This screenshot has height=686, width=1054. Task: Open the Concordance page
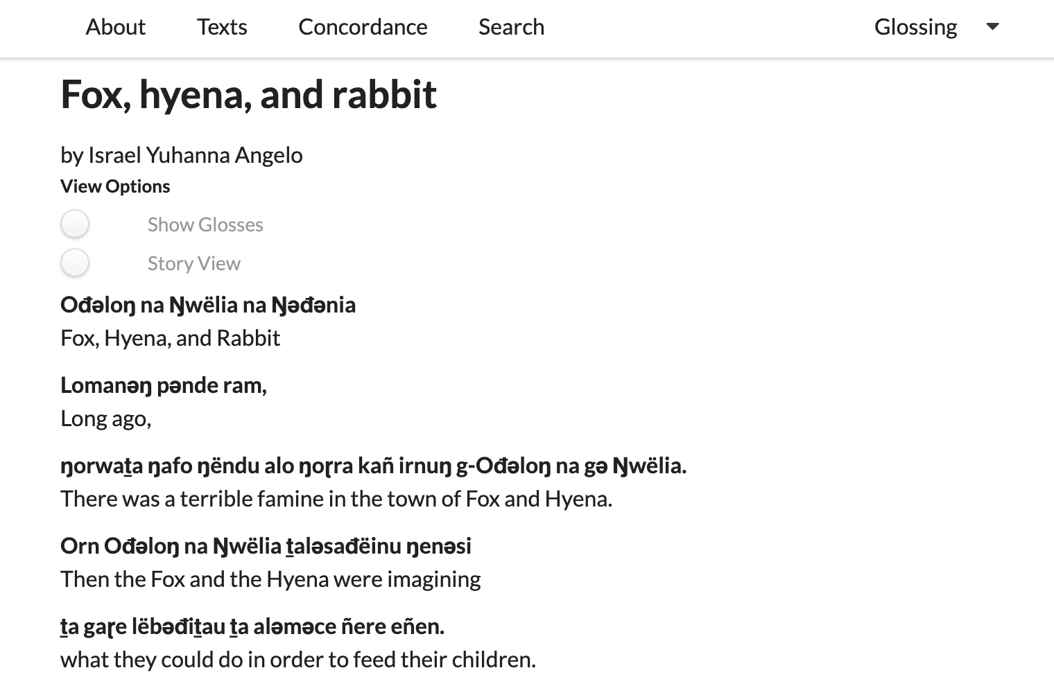tap(363, 27)
